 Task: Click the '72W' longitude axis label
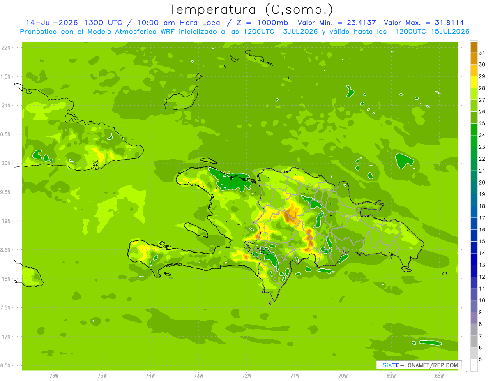[x=246, y=375]
